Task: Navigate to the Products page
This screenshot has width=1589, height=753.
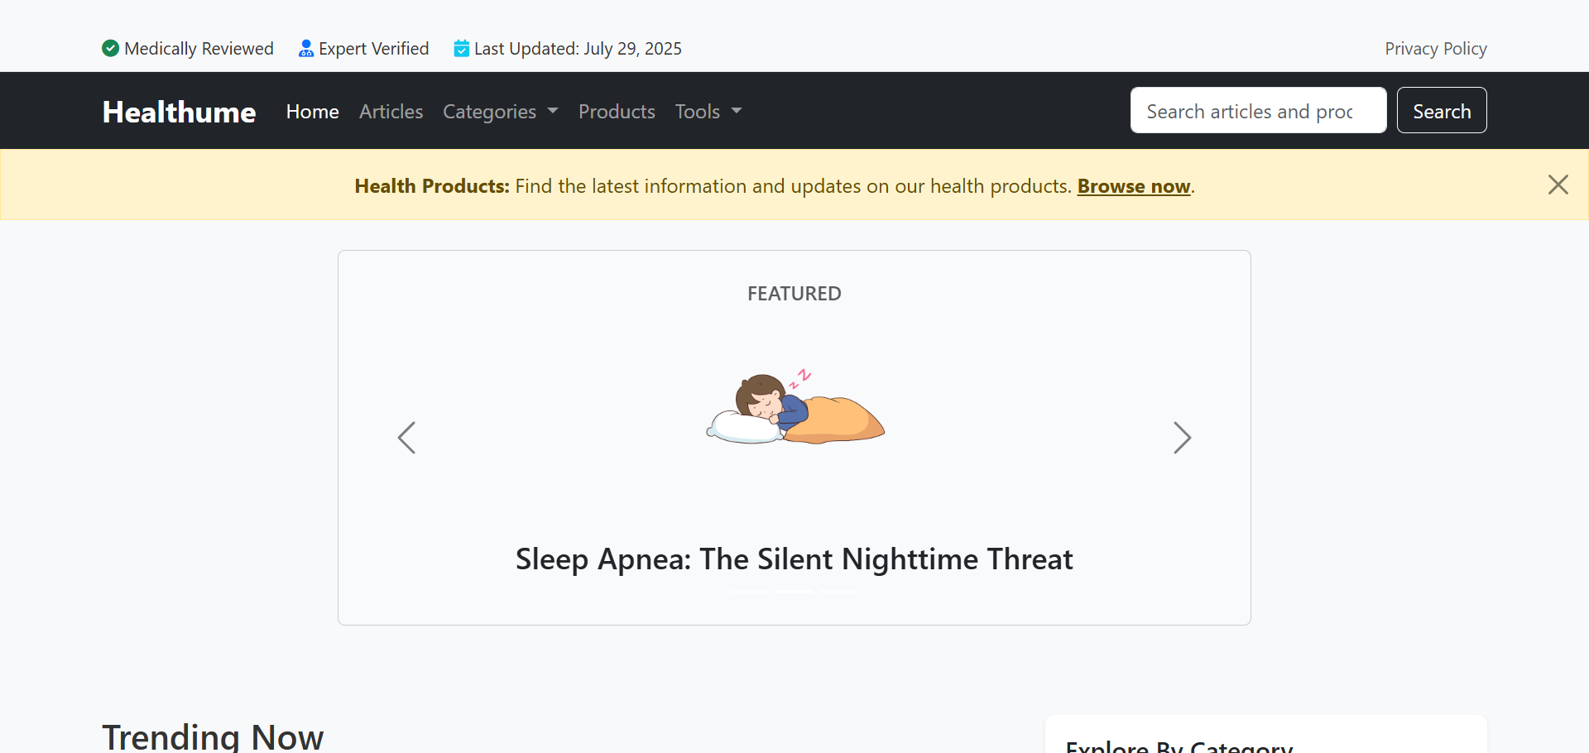Action: pos(616,111)
